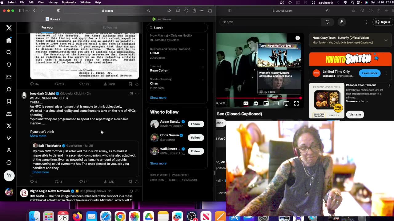The width and height of the screenshot is (394, 221).
Task: Open Safari File menu
Action: [x=22, y=2]
